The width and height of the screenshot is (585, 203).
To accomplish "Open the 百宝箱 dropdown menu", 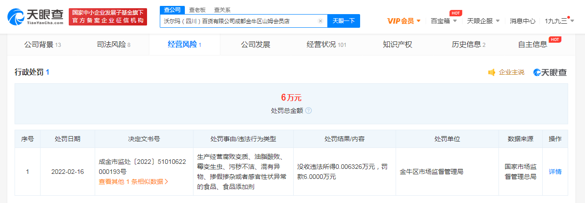I will (x=444, y=21).
